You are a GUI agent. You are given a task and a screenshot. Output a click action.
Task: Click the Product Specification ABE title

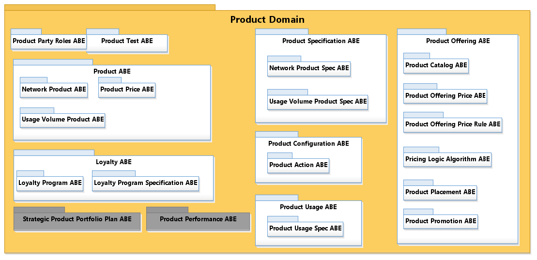(x=321, y=41)
